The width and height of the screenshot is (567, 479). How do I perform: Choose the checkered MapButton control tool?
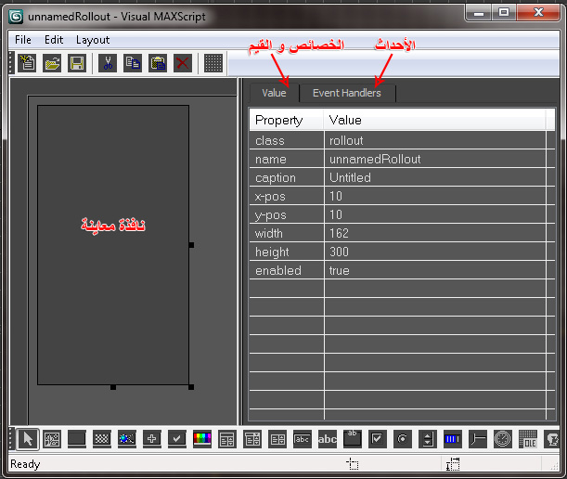(x=102, y=439)
